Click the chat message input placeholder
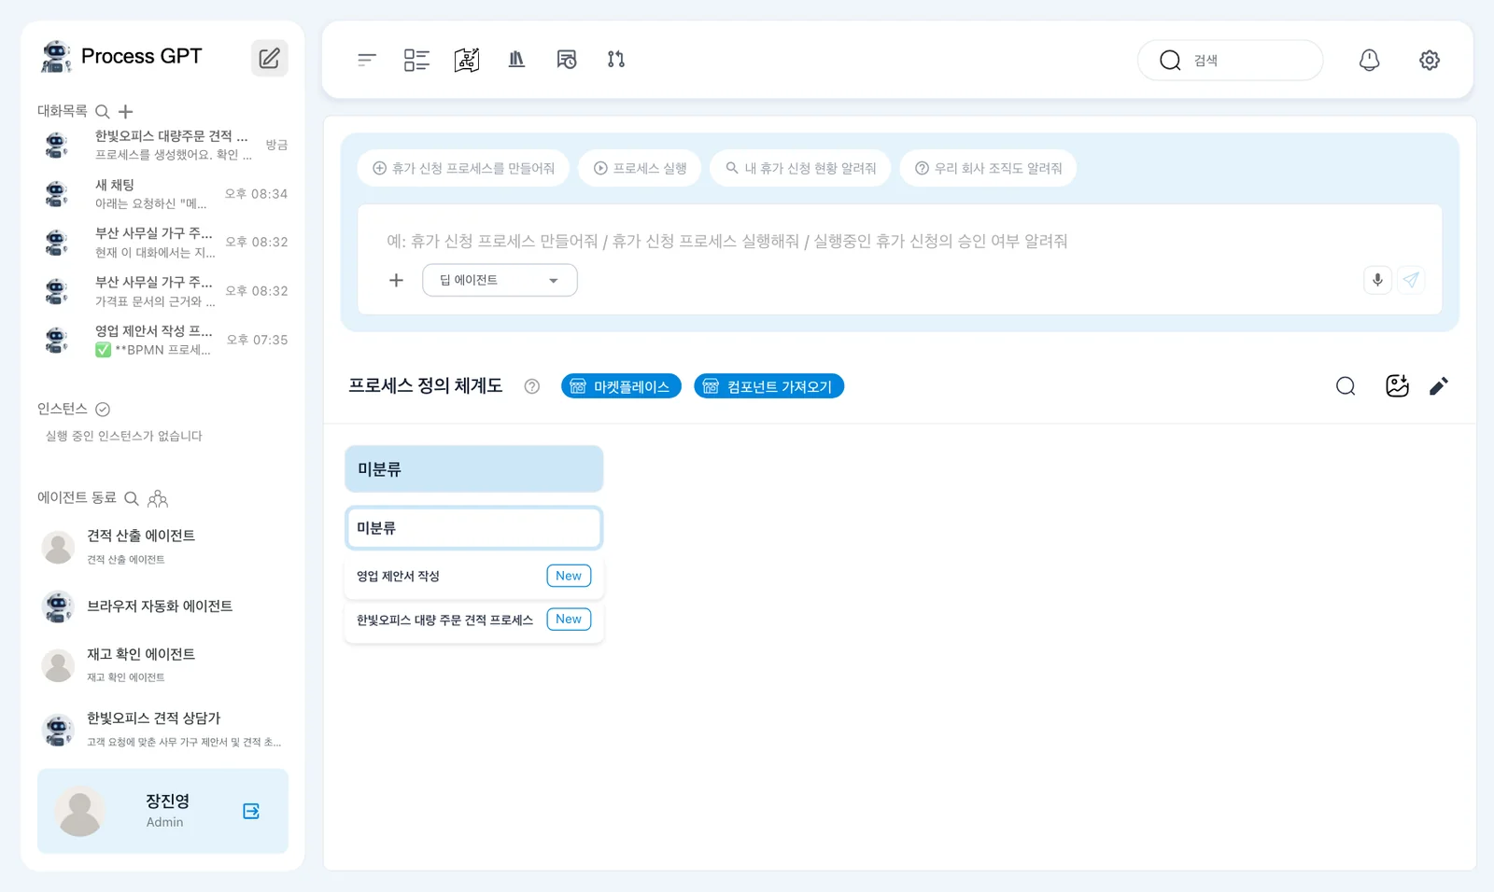 point(727,242)
